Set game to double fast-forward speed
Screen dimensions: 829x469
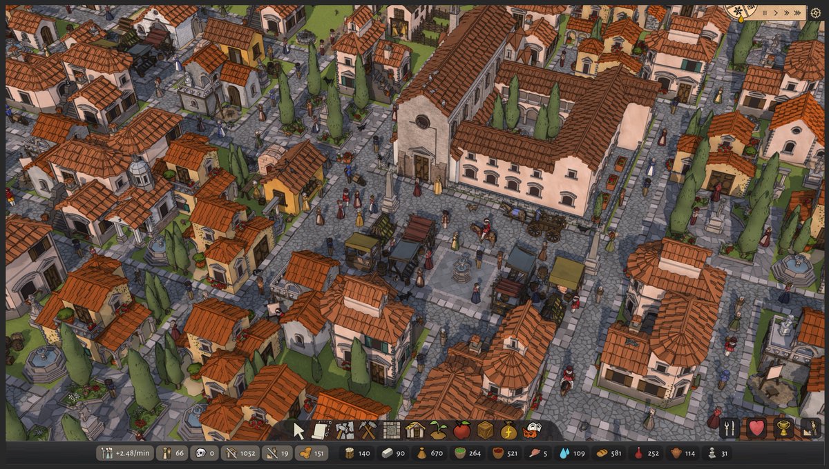tap(787, 12)
